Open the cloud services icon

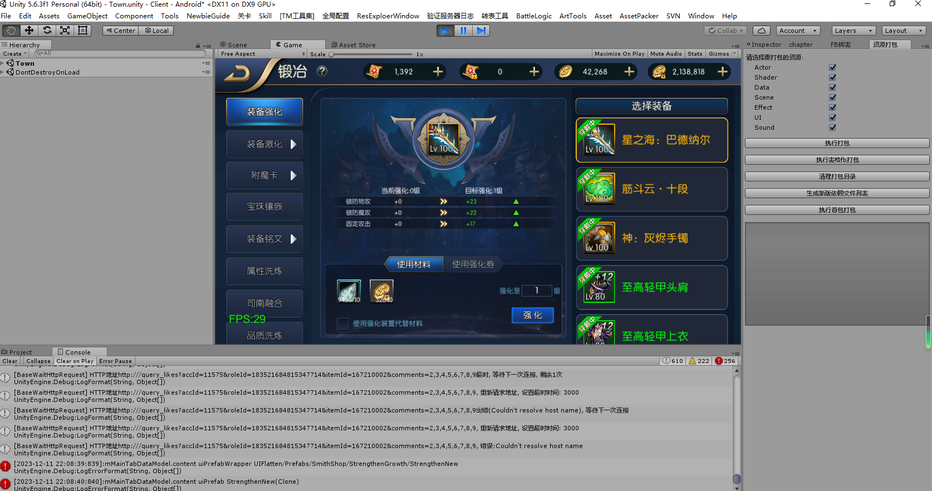pyautogui.click(x=762, y=31)
